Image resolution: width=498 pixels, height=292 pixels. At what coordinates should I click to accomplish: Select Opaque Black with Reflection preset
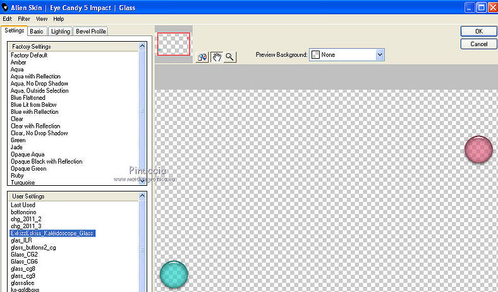47,161
